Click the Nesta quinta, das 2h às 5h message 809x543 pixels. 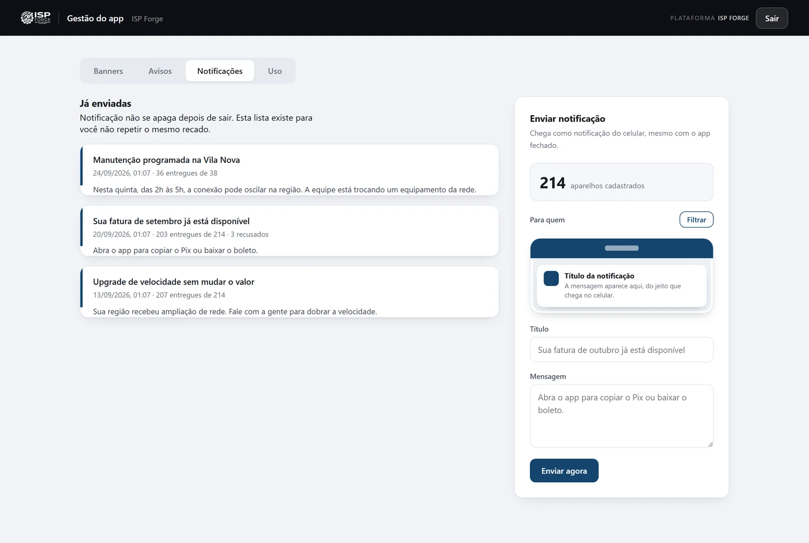[x=285, y=190]
